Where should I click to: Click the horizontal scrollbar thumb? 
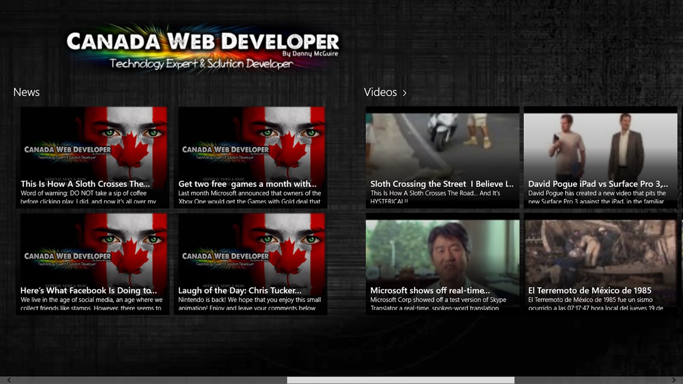pyautogui.click(x=400, y=380)
